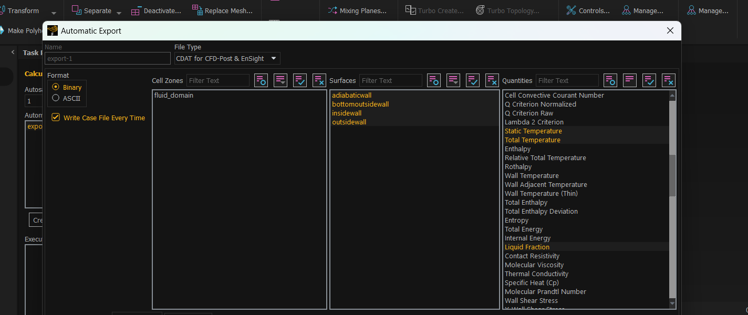Click the Surfaces Filter Text field

pyautogui.click(x=390, y=80)
